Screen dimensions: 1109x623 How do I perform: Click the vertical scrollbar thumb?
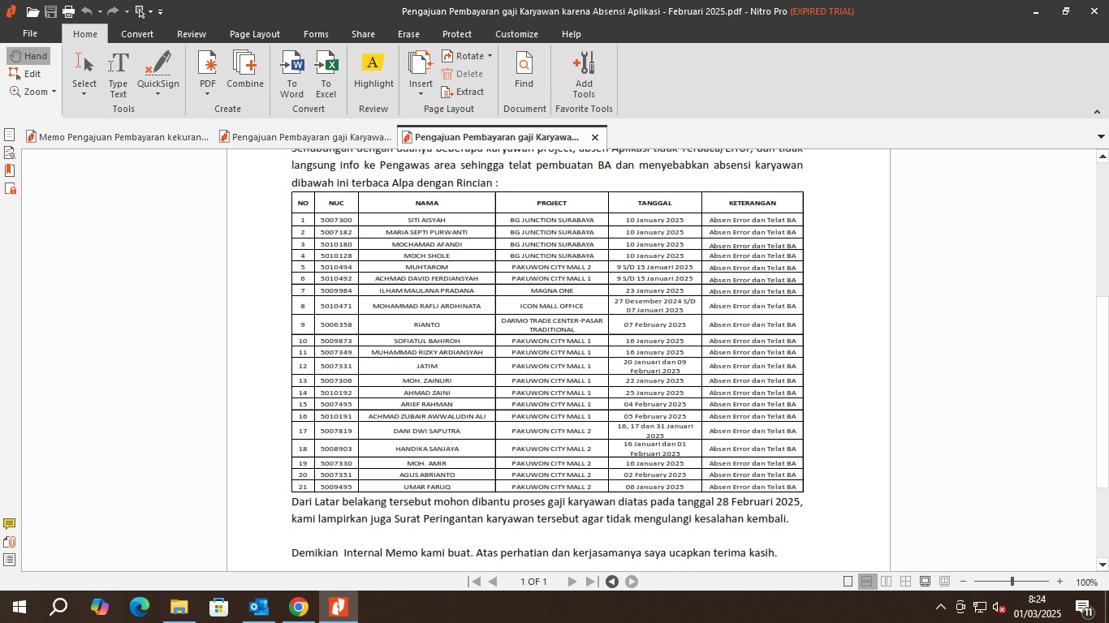point(1102,393)
